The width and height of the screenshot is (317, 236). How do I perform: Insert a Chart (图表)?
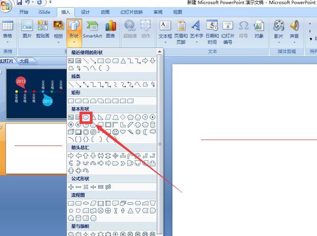(x=110, y=30)
